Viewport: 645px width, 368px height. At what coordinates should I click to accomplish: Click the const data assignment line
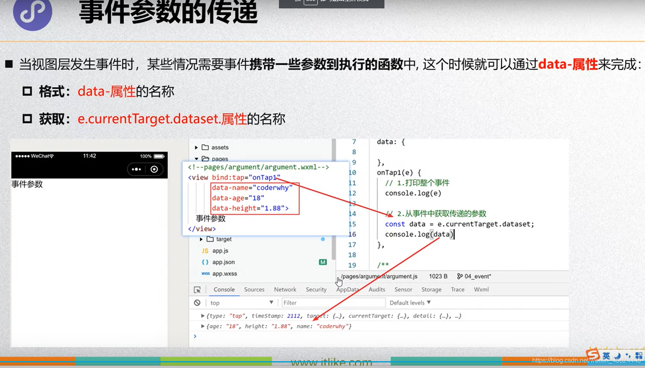pos(460,224)
